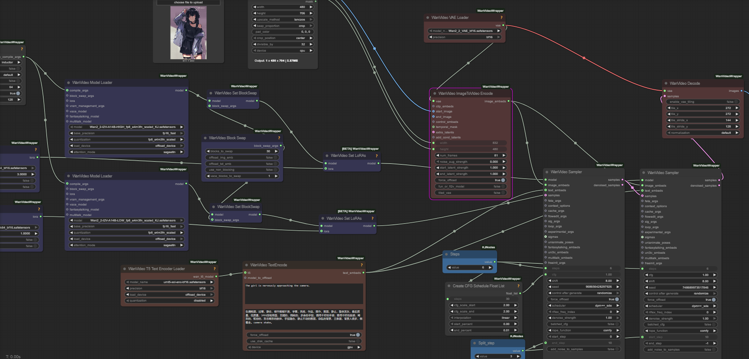
Task: Collapse the right WanVideo Sampler node dot
Action: click(644, 173)
